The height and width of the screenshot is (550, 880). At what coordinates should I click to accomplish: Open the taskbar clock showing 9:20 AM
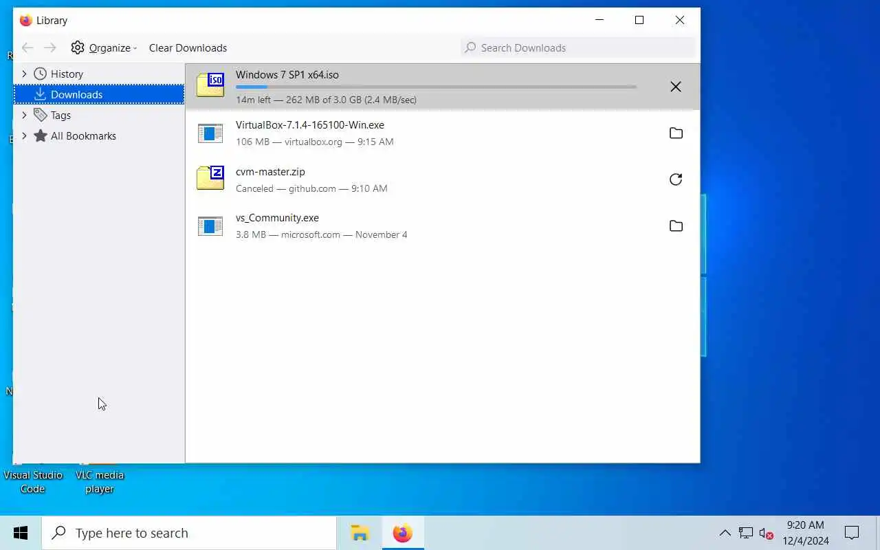(806, 533)
